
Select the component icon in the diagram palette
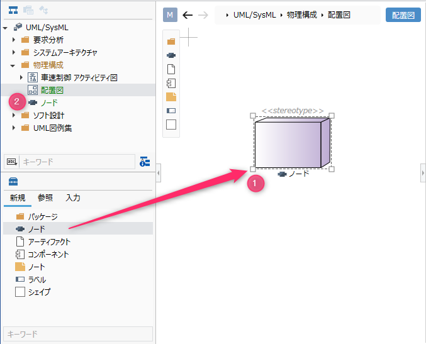[x=171, y=83]
